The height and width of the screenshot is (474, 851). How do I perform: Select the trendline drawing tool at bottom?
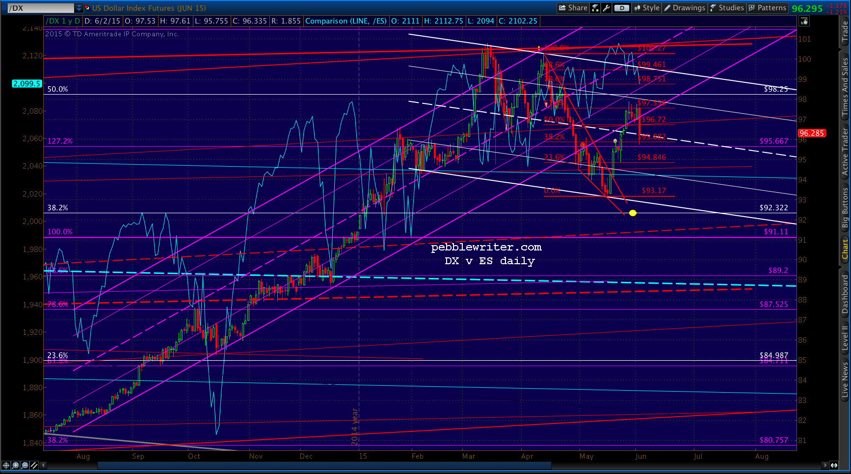[x=34, y=465]
